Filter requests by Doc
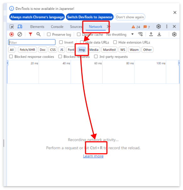 [x=42, y=50]
